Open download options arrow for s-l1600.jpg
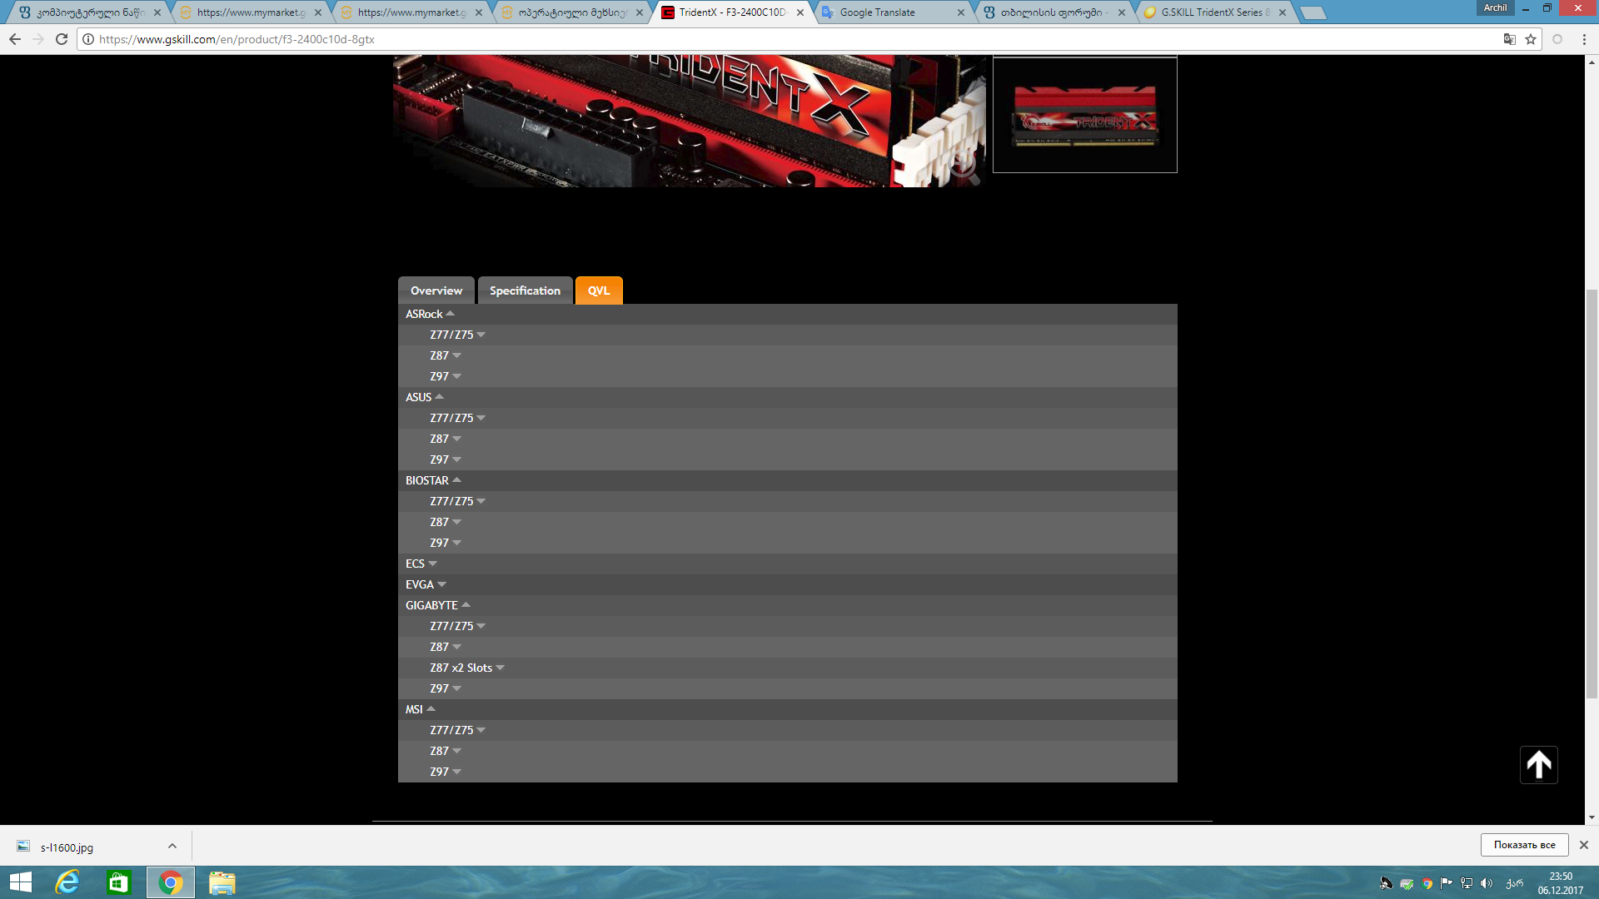This screenshot has width=1599, height=899. click(172, 846)
